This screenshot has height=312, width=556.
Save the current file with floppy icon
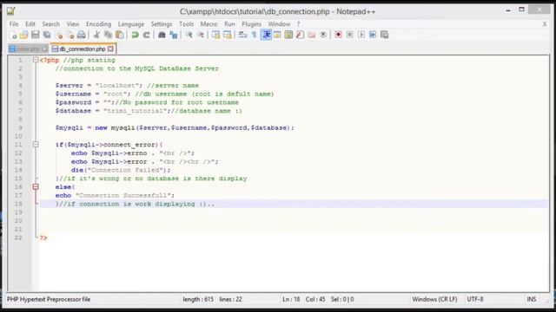35,35
